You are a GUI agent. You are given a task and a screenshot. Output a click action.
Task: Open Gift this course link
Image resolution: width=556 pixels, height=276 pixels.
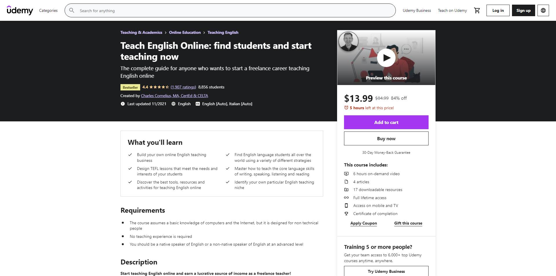(408, 223)
